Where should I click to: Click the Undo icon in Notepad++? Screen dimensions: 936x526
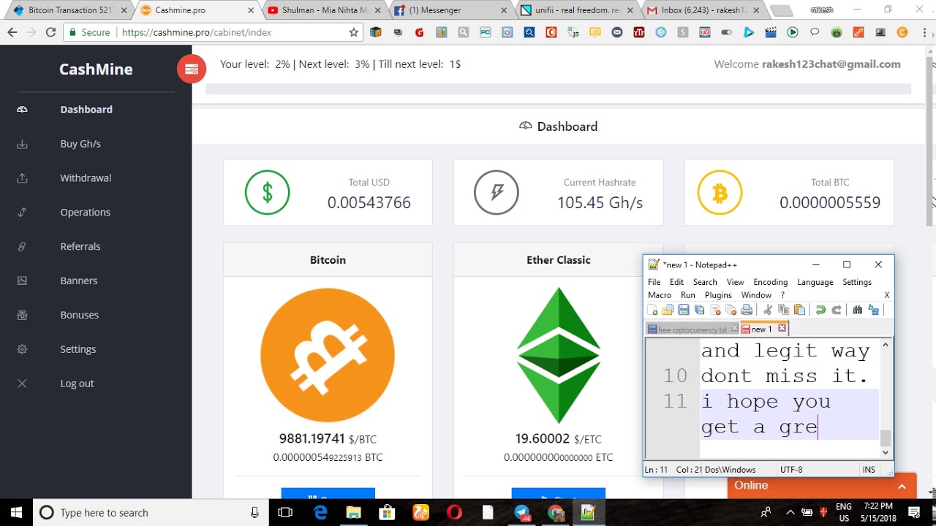click(820, 310)
